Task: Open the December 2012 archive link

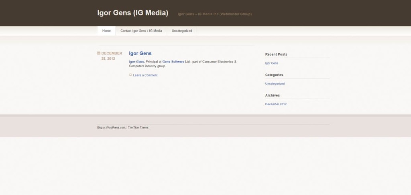Action: point(276,104)
